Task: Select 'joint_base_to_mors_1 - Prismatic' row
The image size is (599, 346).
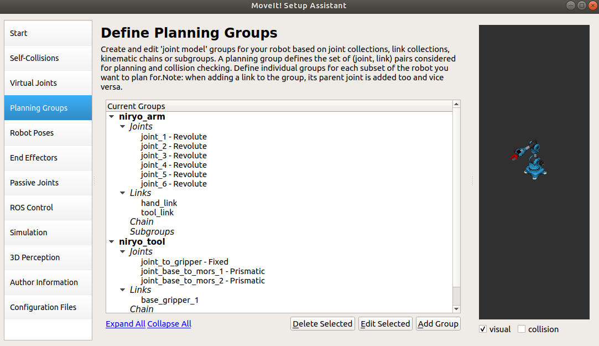Action: pyautogui.click(x=202, y=271)
